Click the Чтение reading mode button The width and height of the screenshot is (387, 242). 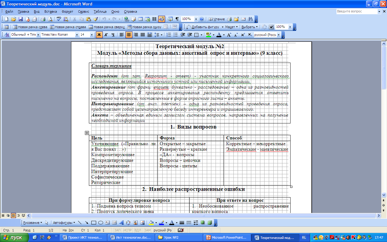point(217,19)
